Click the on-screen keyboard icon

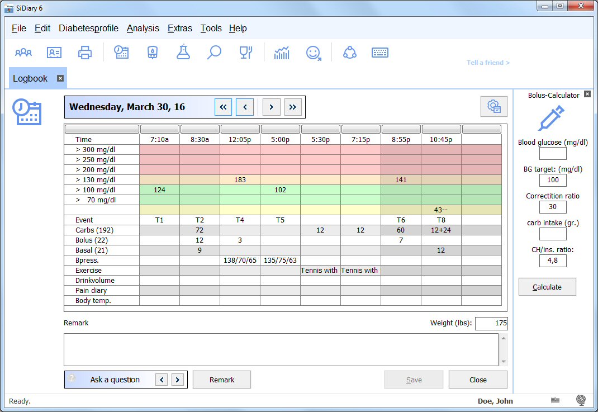(x=380, y=53)
